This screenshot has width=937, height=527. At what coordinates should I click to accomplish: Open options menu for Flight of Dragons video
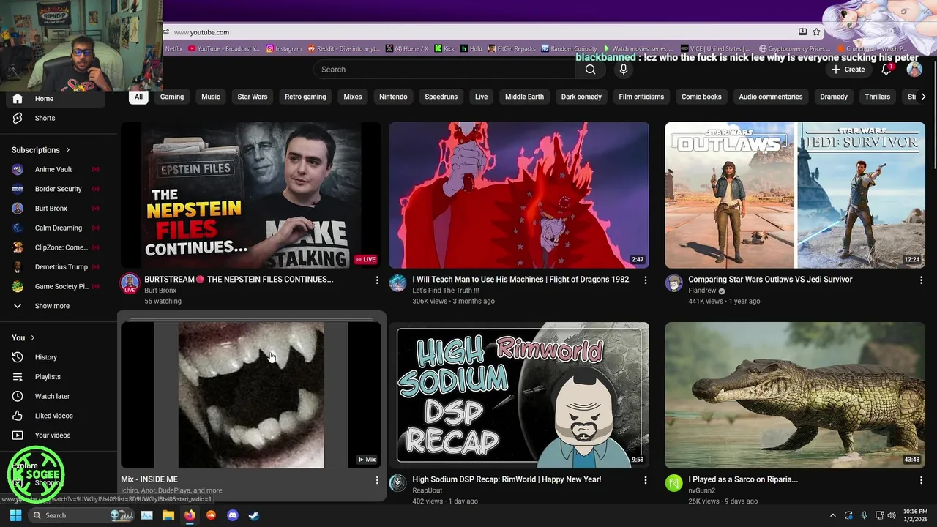645,280
